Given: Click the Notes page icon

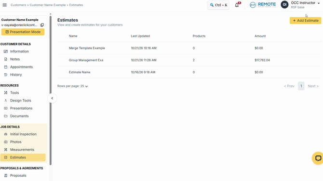Looking at the screenshot, I should (6, 59).
